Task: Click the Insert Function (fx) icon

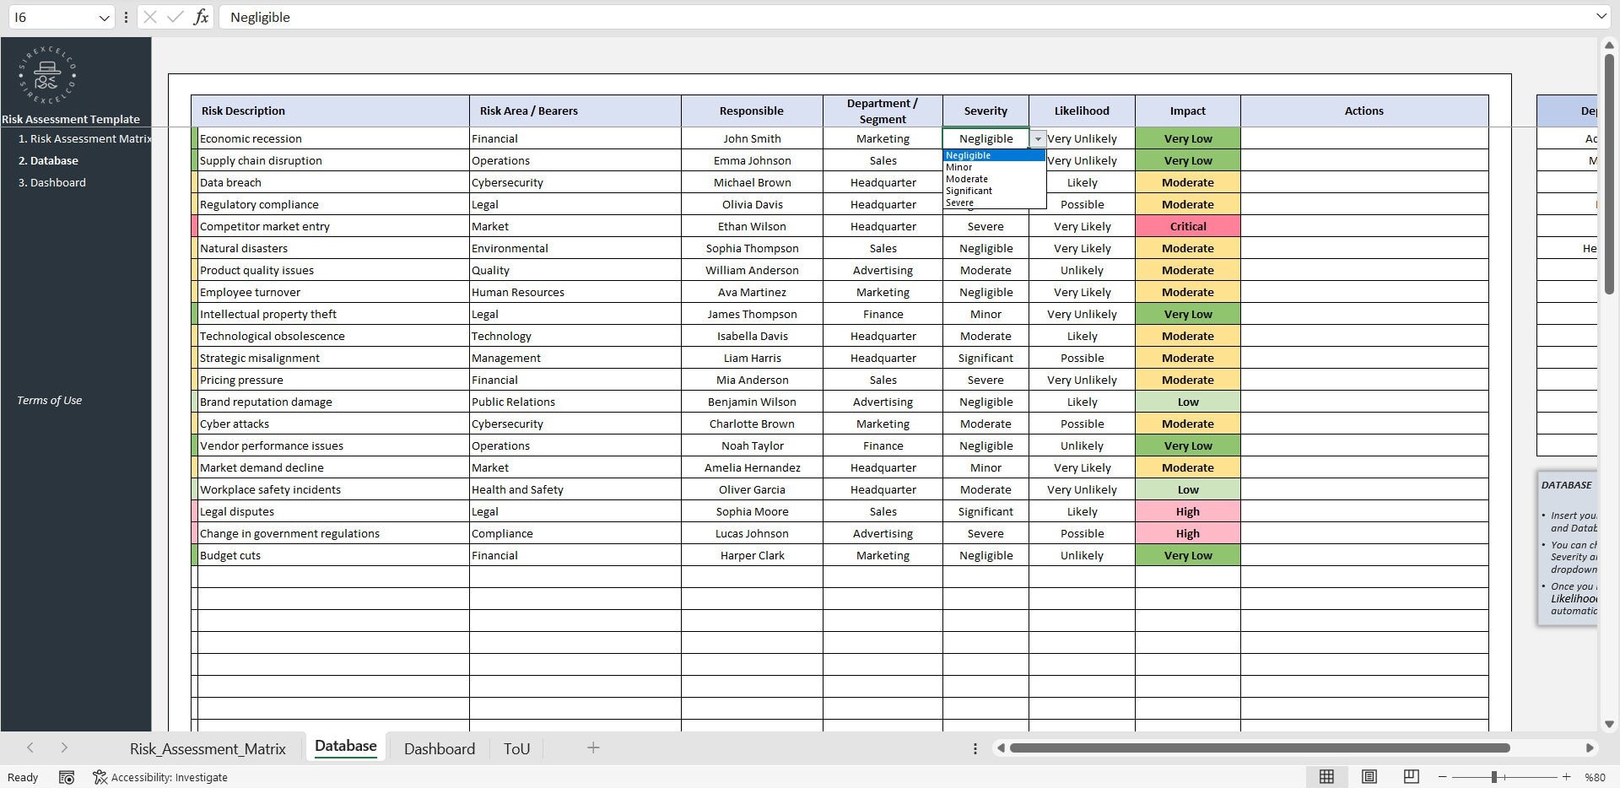Action: [x=201, y=17]
